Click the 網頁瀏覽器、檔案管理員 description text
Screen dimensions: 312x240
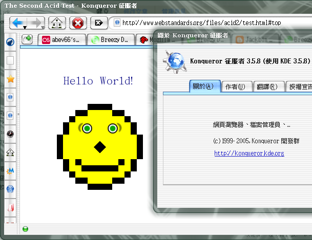(252, 125)
